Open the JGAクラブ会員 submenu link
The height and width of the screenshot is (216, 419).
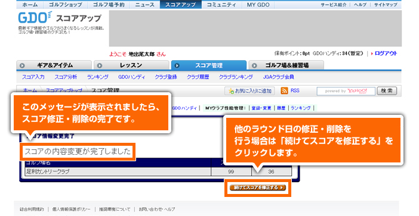coord(279,77)
